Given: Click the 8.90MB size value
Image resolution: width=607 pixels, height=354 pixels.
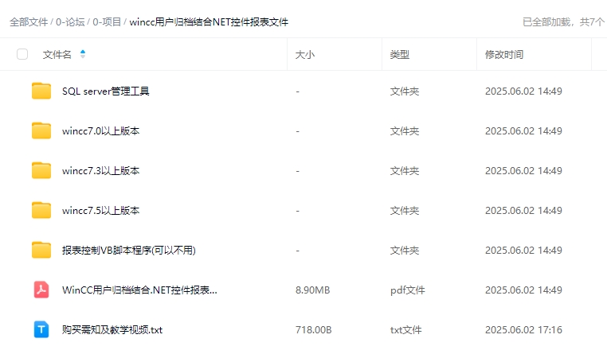Looking at the screenshot, I should click(313, 290).
